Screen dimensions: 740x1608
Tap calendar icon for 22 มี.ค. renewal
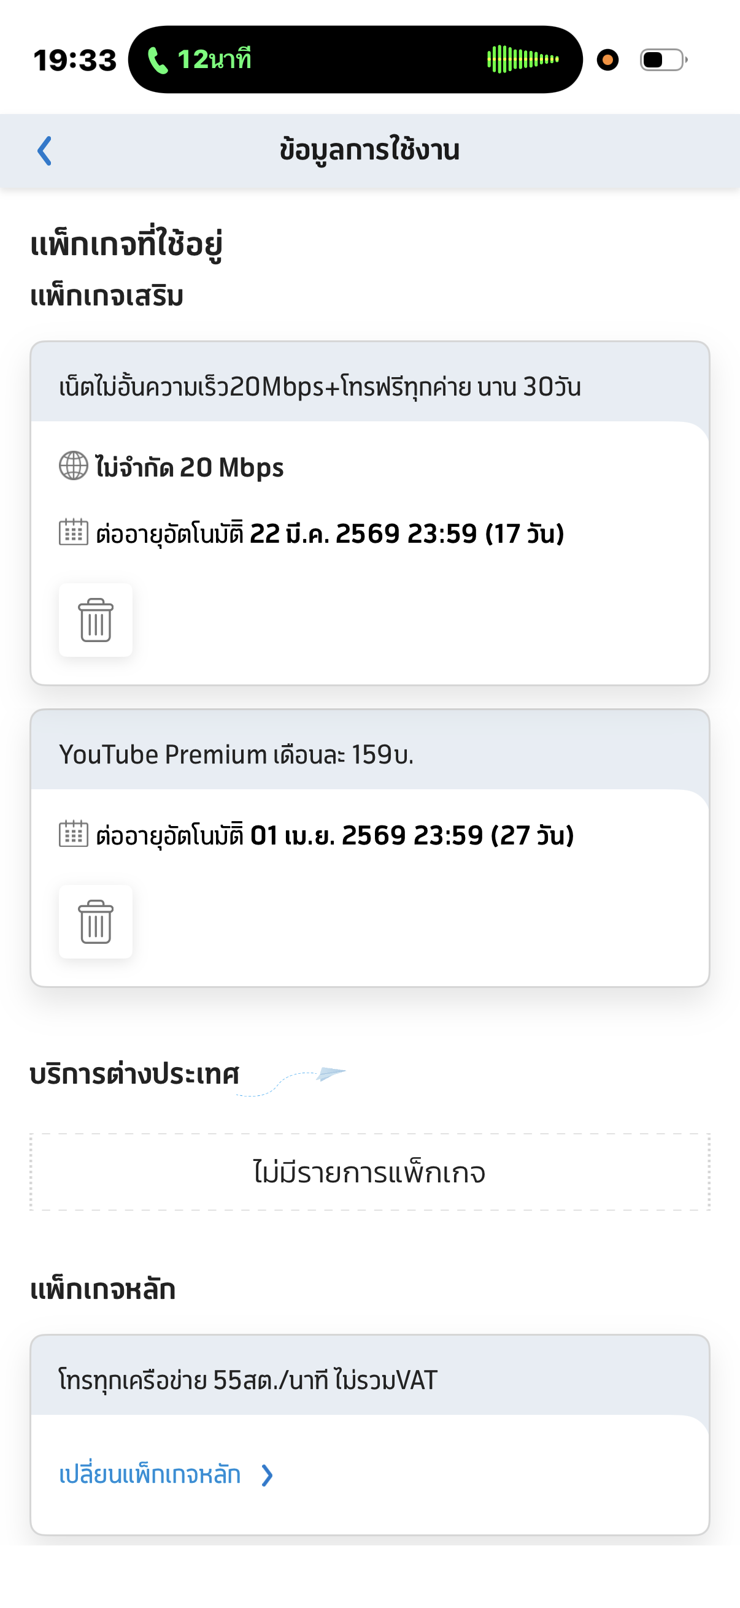pyautogui.click(x=74, y=532)
